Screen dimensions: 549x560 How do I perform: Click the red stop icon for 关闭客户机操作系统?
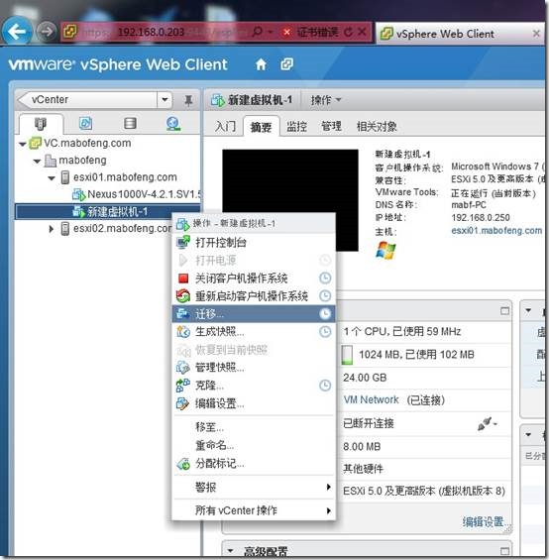[183, 278]
